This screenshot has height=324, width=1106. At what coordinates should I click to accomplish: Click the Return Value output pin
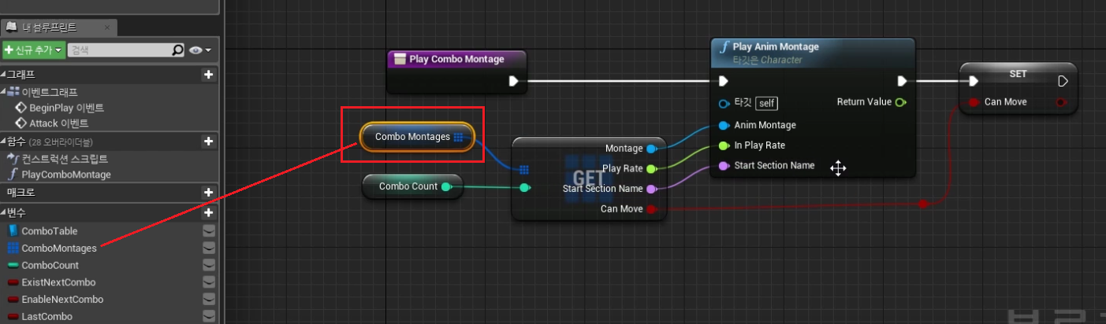900,102
